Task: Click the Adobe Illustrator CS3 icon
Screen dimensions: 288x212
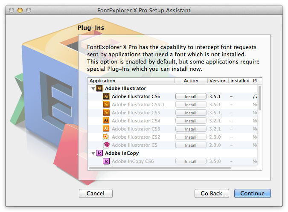Action: (106, 129)
